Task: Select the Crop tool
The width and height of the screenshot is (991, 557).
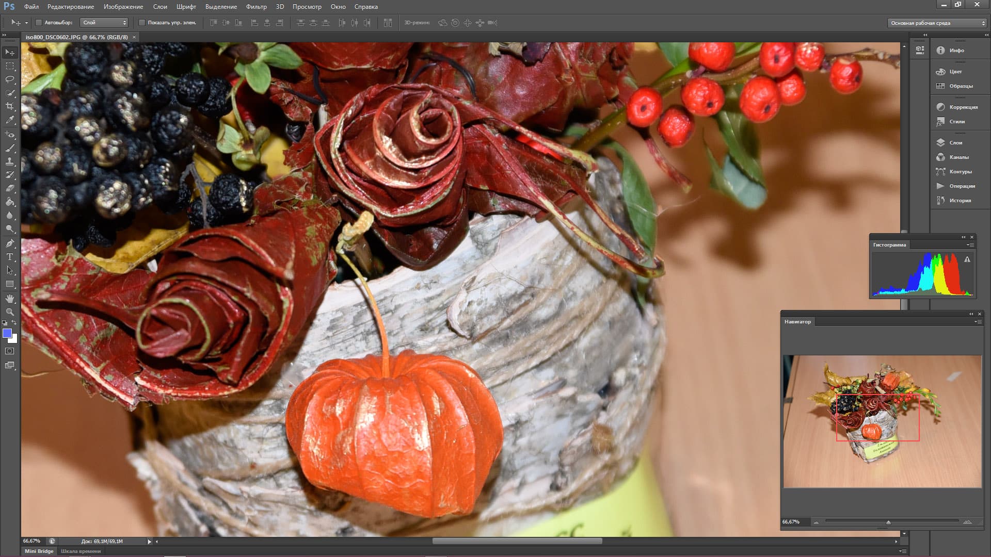Action: 10,106
